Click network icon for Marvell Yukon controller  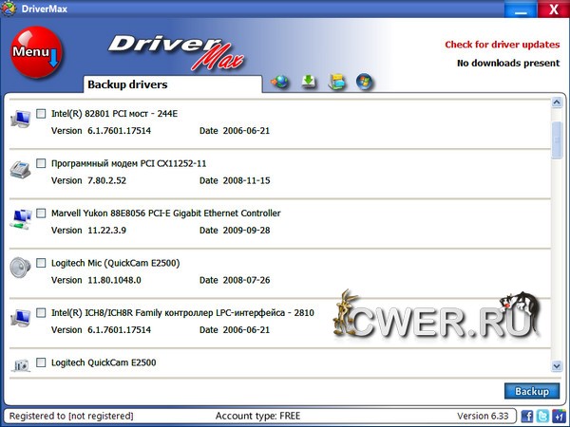(21, 219)
